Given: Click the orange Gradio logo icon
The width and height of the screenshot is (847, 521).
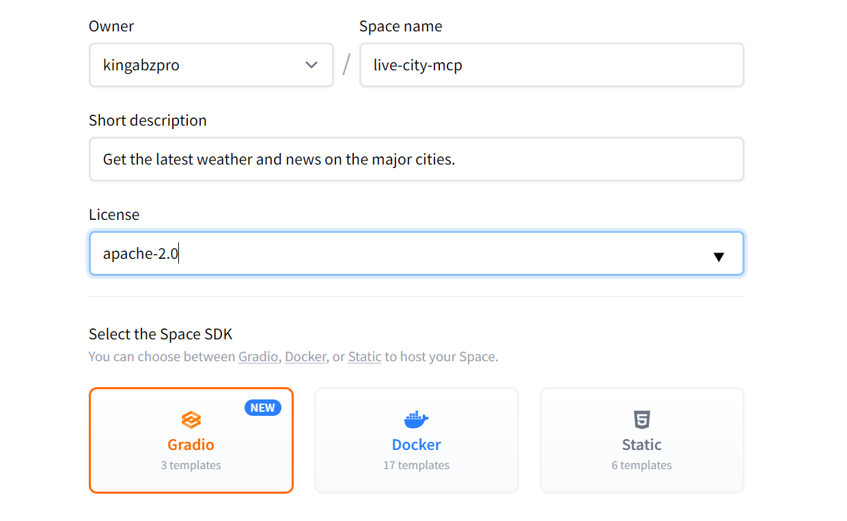Looking at the screenshot, I should pyautogui.click(x=191, y=419).
